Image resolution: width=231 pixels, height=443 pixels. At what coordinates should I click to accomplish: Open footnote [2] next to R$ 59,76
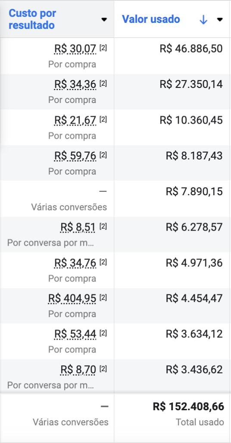point(103,155)
